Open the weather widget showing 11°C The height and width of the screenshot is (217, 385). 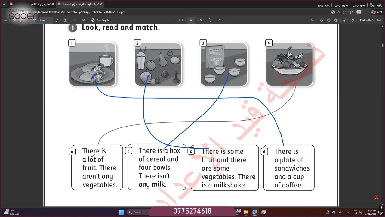pos(11,212)
